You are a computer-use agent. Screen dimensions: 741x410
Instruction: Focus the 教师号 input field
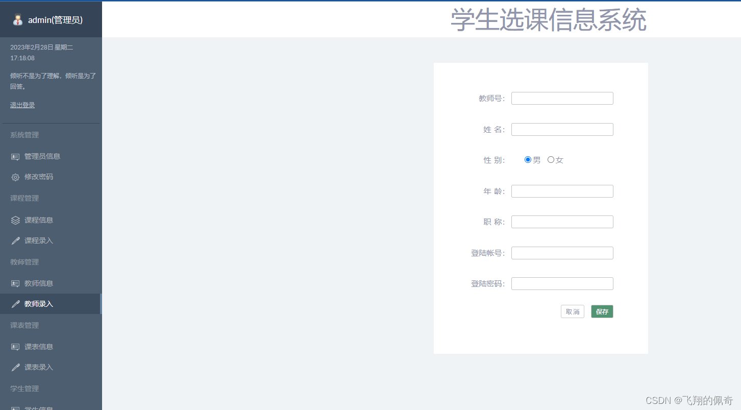pos(562,99)
